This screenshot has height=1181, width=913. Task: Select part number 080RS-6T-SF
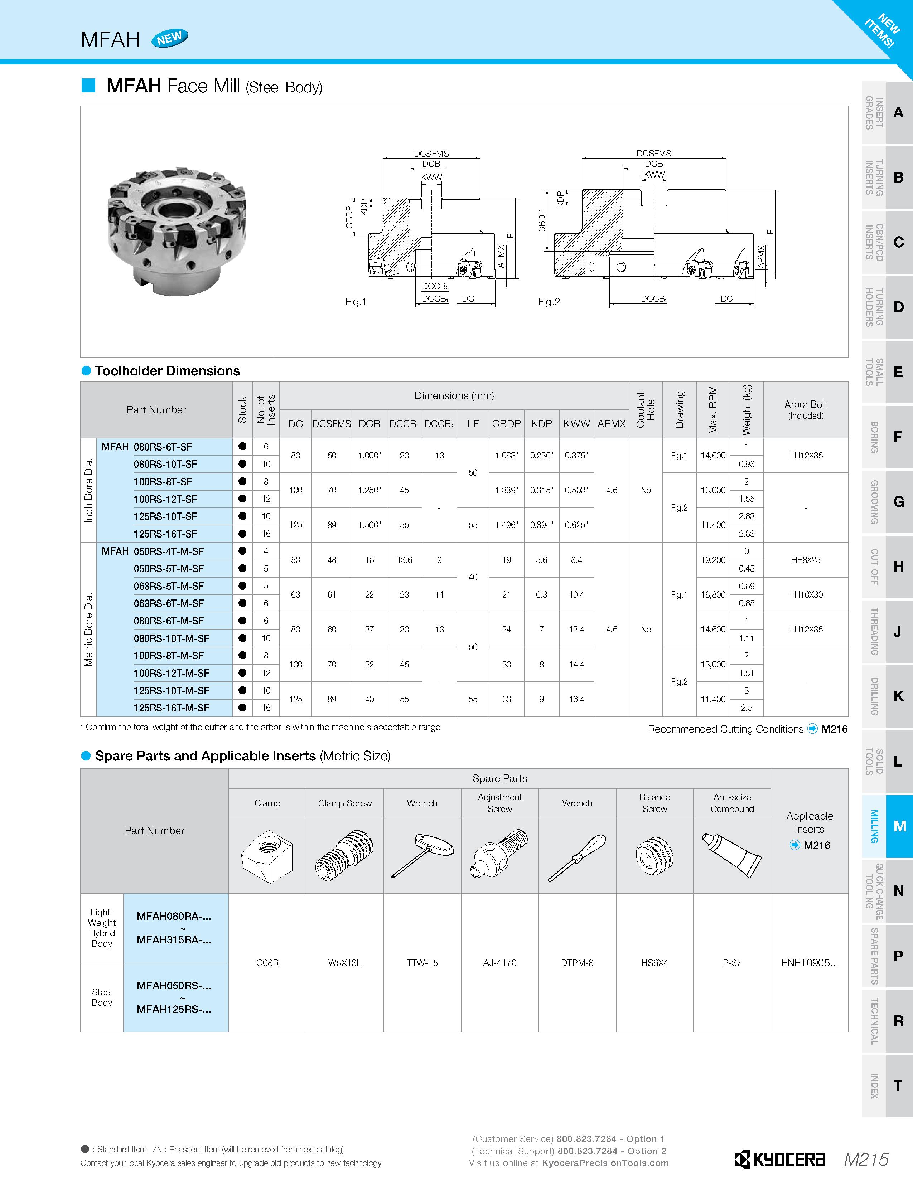[x=163, y=447]
